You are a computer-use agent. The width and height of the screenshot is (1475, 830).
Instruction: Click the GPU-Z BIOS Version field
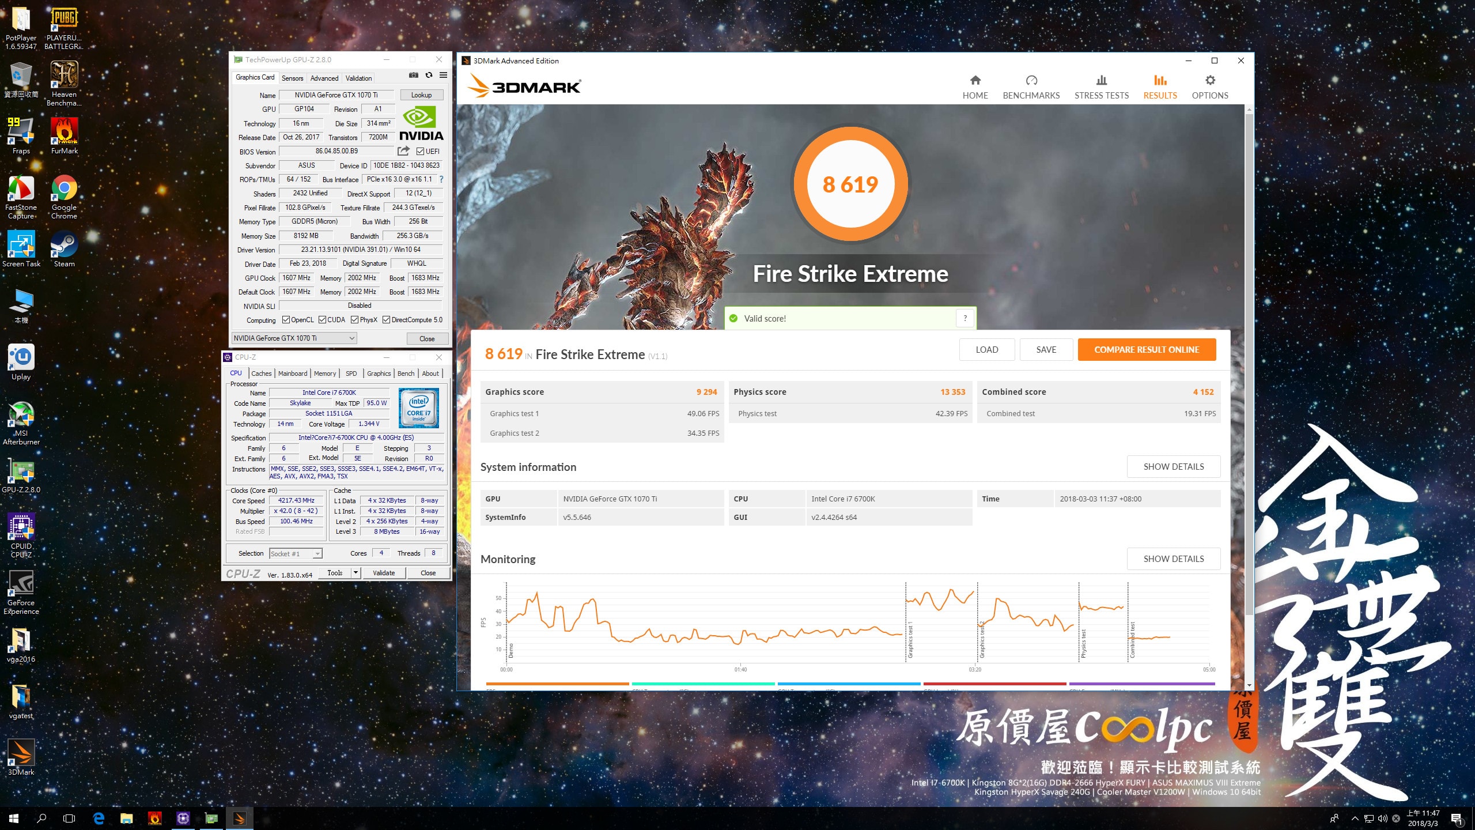(x=336, y=151)
